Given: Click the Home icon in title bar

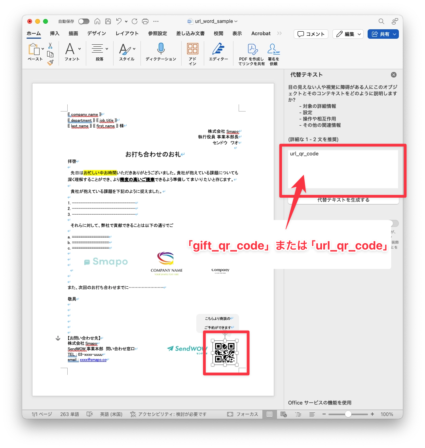Looking at the screenshot, I should [x=97, y=21].
